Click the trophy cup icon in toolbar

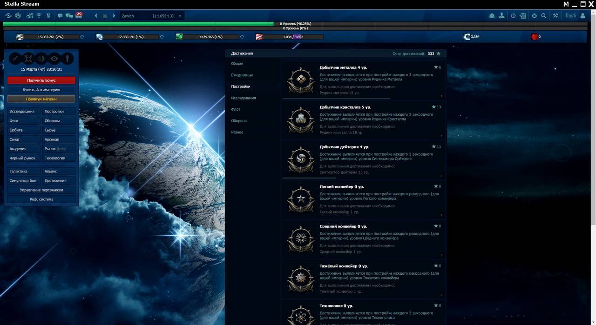[39, 16]
